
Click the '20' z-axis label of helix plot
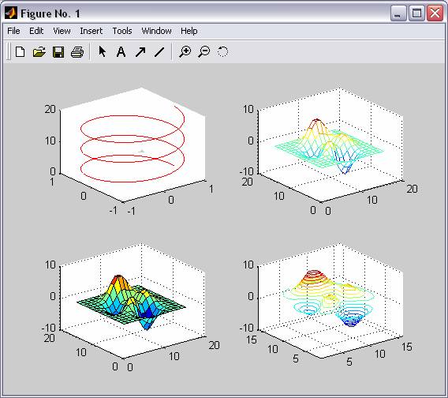coord(50,109)
